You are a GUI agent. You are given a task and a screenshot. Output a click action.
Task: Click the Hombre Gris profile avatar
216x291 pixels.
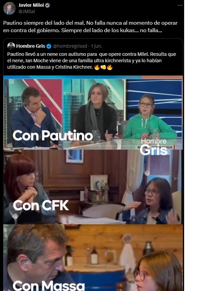click(11, 46)
